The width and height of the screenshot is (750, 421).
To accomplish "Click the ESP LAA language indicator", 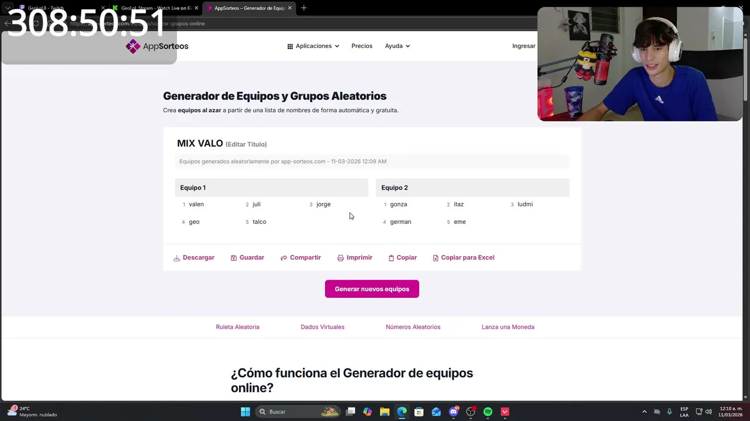I will [x=684, y=412].
